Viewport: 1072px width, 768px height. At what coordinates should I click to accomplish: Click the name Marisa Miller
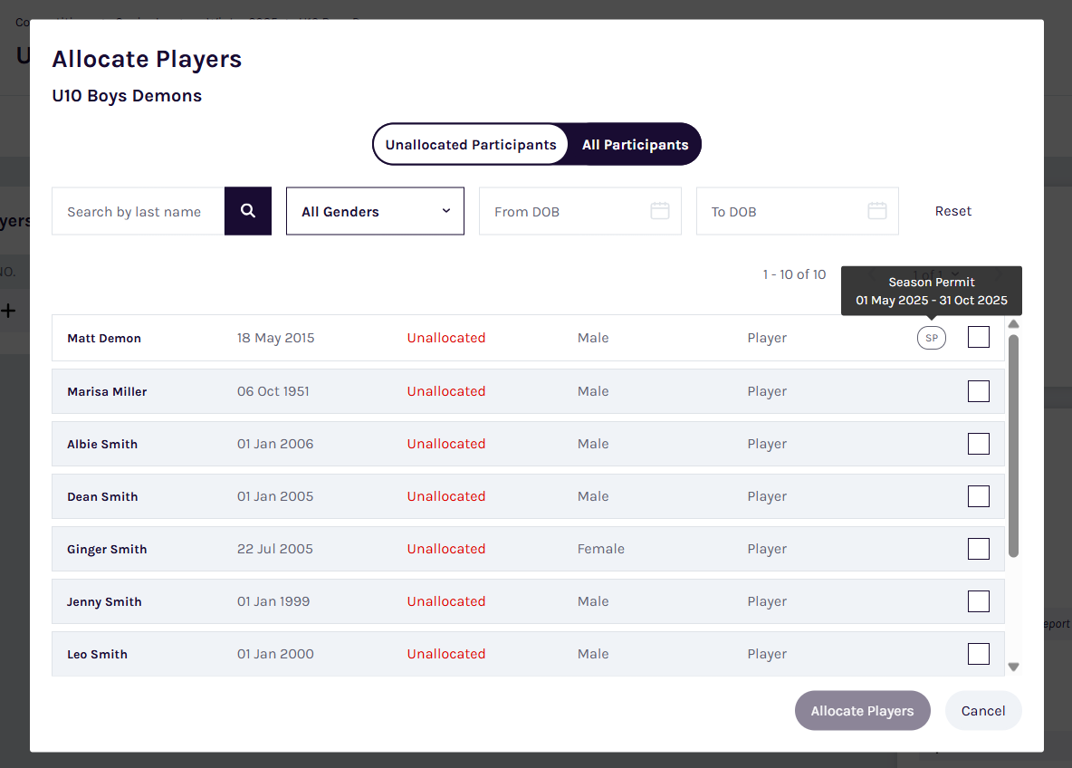click(x=107, y=391)
